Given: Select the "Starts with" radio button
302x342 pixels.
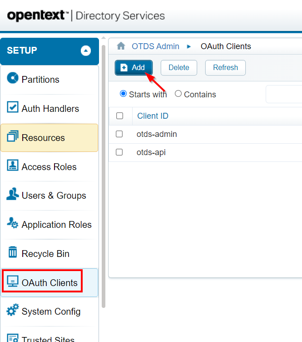Looking at the screenshot, I should (x=123, y=94).
